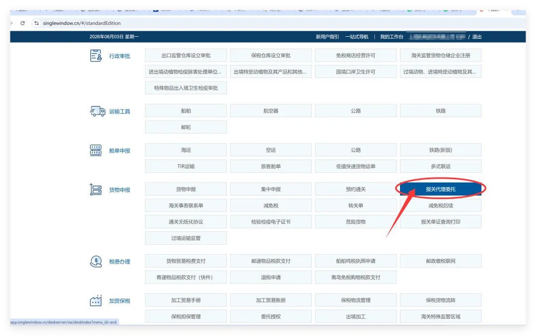
Task: Select 邮轮 under 运输工具
Action: tap(186, 127)
